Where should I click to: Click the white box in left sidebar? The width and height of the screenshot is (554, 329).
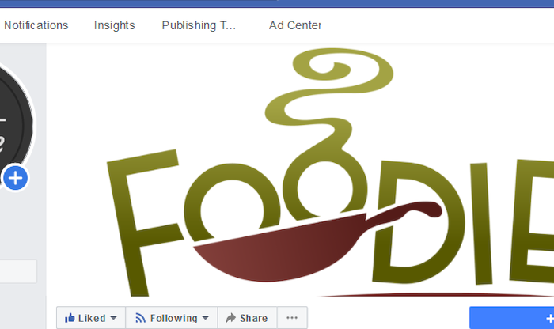18,271
